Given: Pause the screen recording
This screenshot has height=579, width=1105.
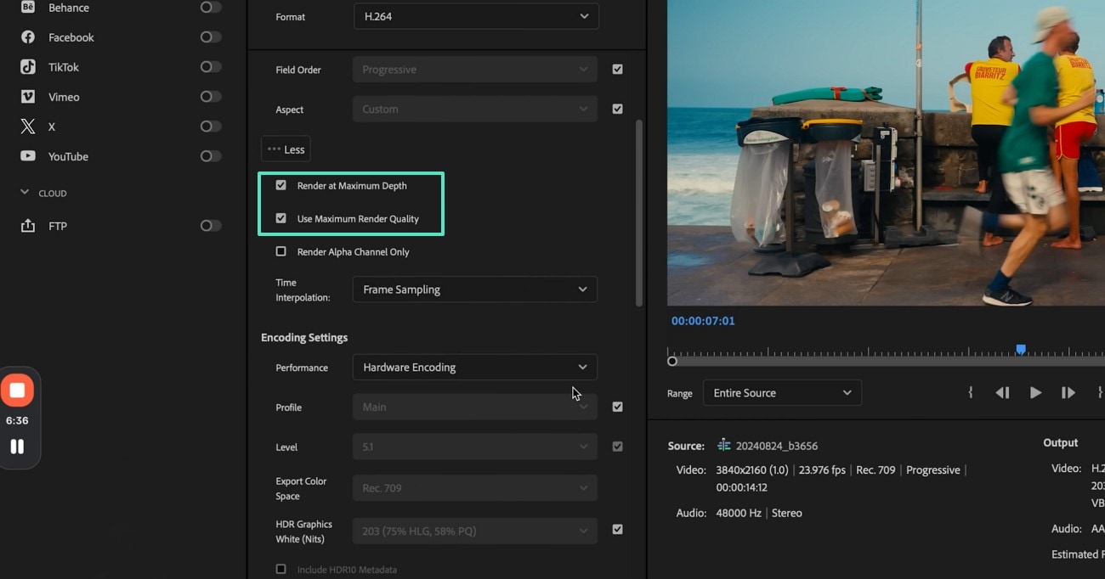Looking at the screenshot, I should coord(17,447).
